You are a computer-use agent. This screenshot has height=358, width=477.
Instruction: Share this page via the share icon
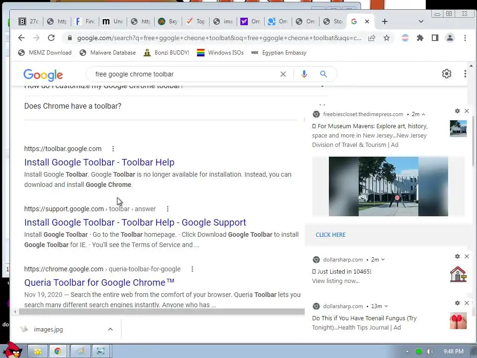pyautogui.click(x=371, y=38)
